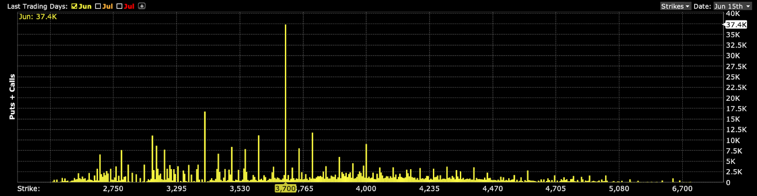
Task: Open the Strikes dropdown
Action: coord(675,6)
